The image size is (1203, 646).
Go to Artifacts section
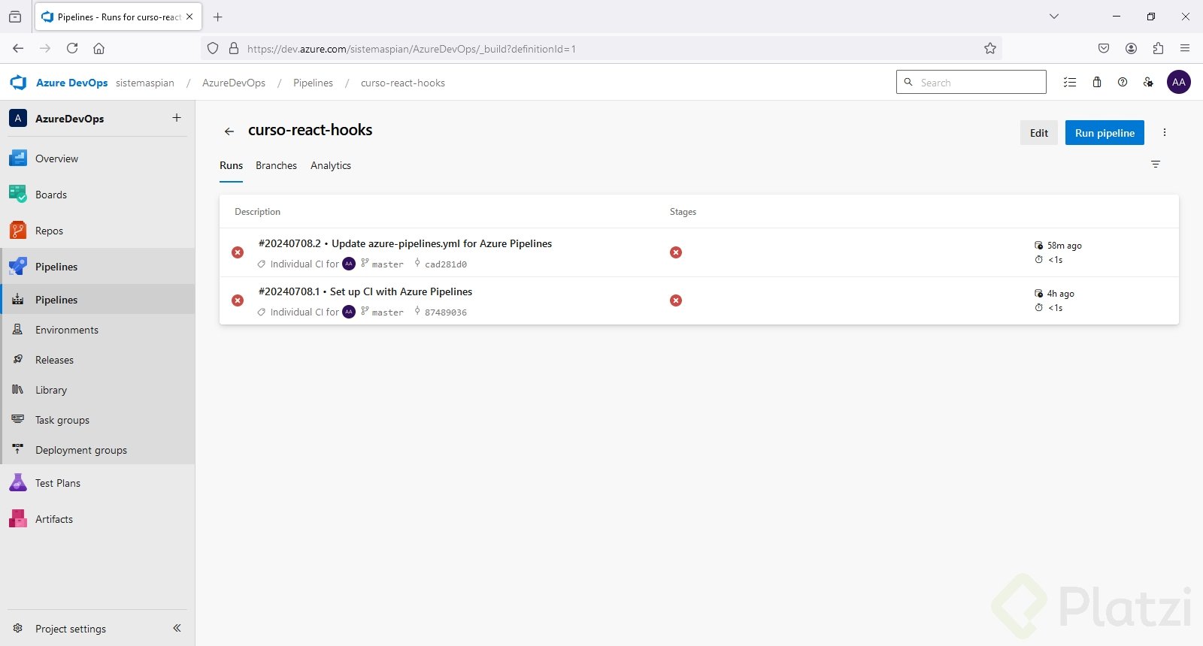click(x=53, y=519)
